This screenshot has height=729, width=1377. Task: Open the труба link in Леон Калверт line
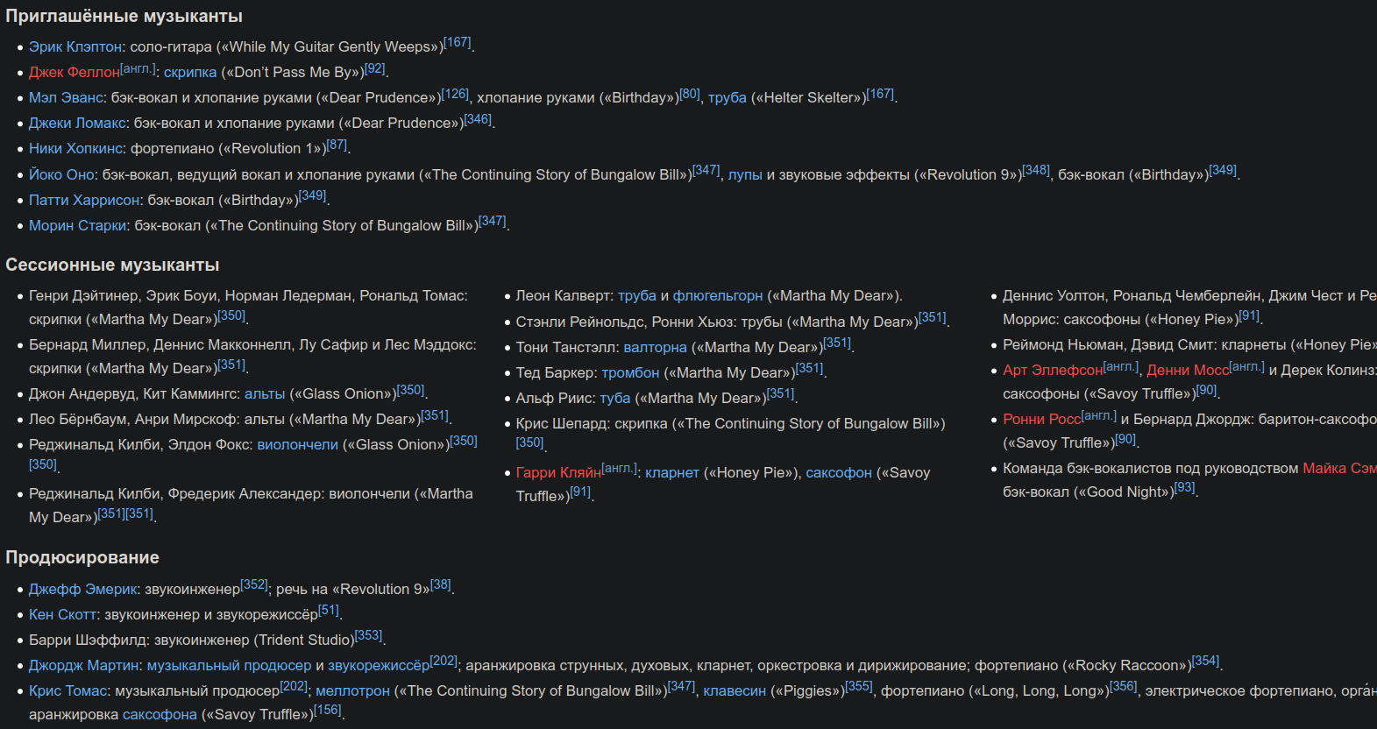tap(637, 295)
